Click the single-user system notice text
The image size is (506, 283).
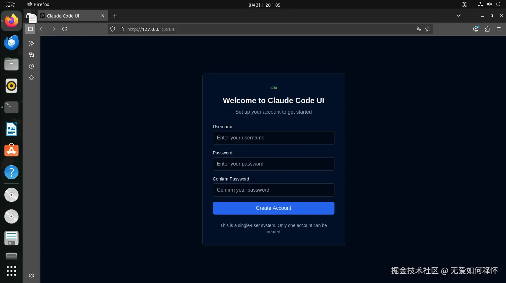click(273, 229)
